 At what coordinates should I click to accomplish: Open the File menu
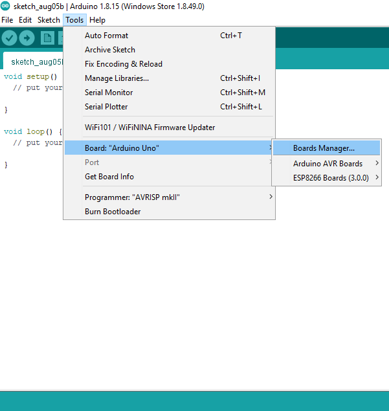click(7, 20)
